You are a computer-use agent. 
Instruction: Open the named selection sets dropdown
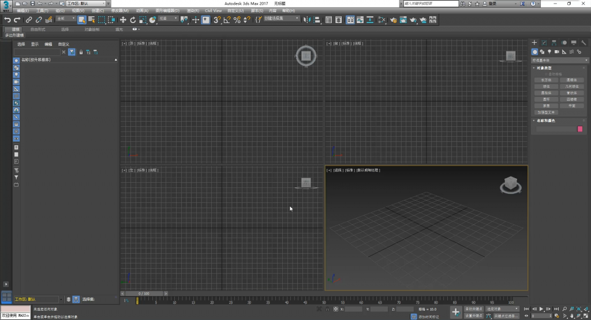tap(281, 18)
